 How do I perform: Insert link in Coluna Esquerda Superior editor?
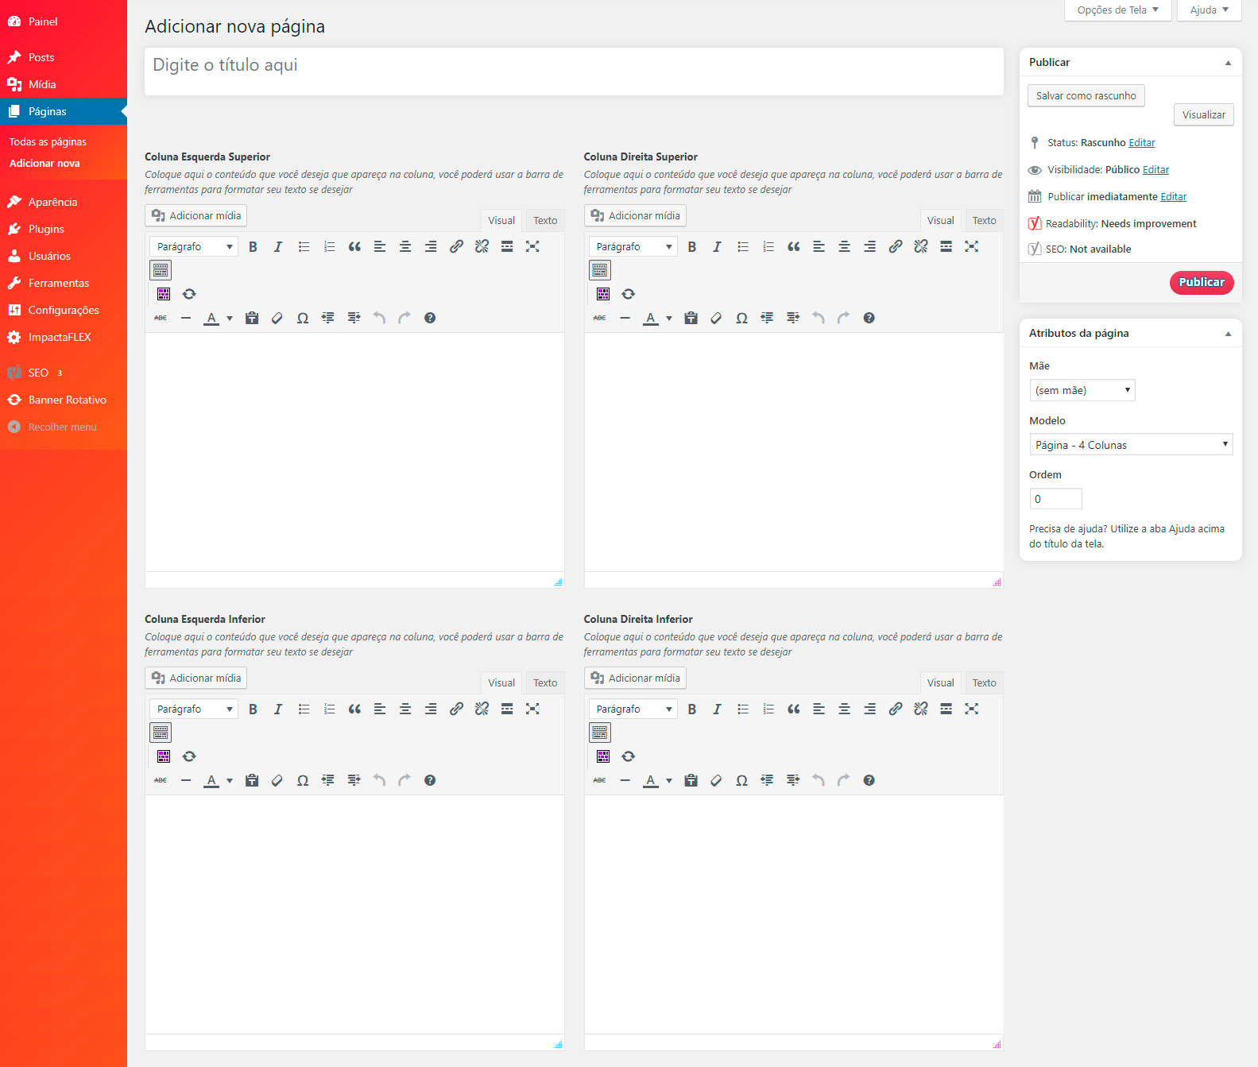[x=456, y=247]
